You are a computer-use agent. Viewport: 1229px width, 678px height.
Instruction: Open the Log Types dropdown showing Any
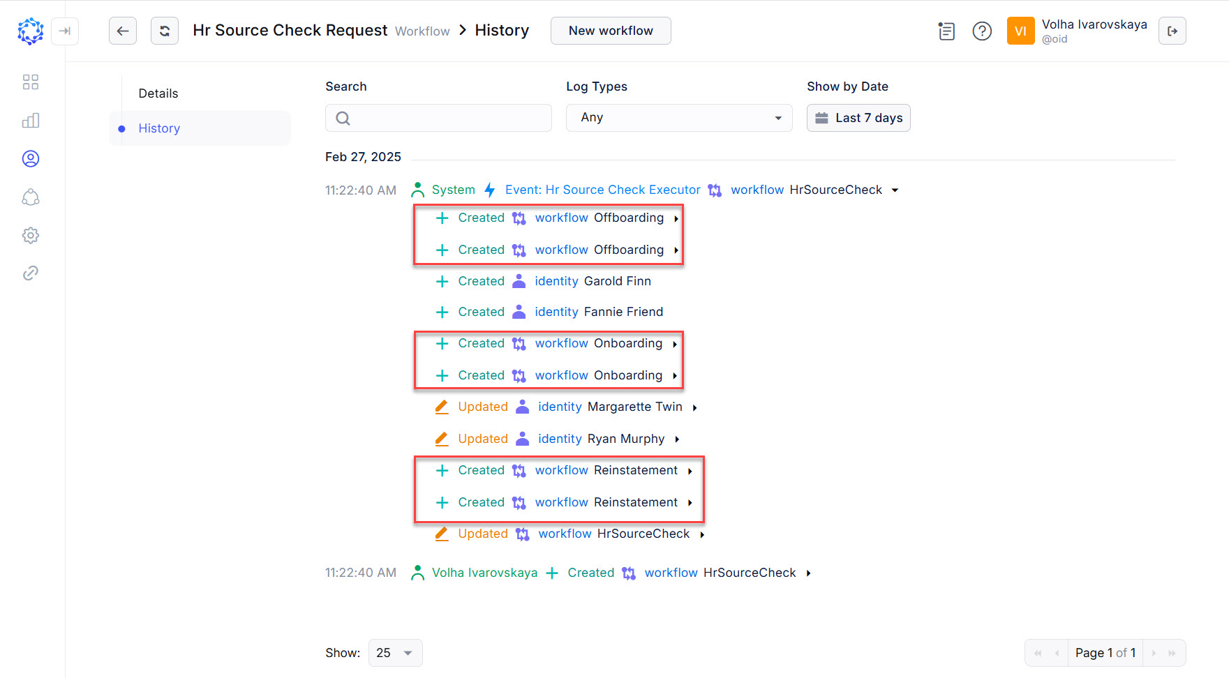click(678, 117)
